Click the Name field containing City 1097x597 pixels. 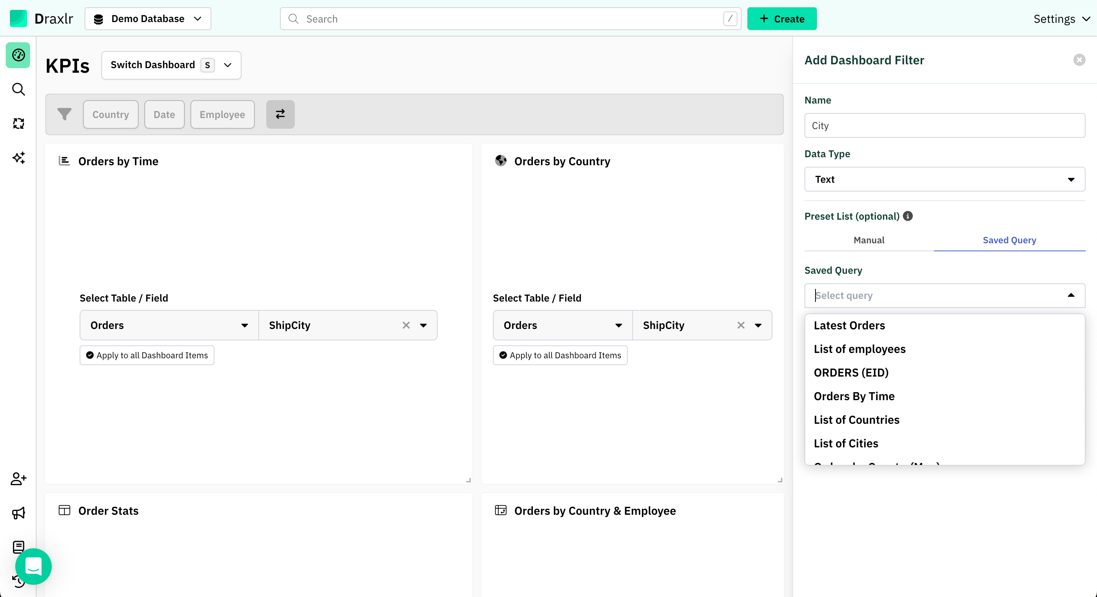[945, 126]
